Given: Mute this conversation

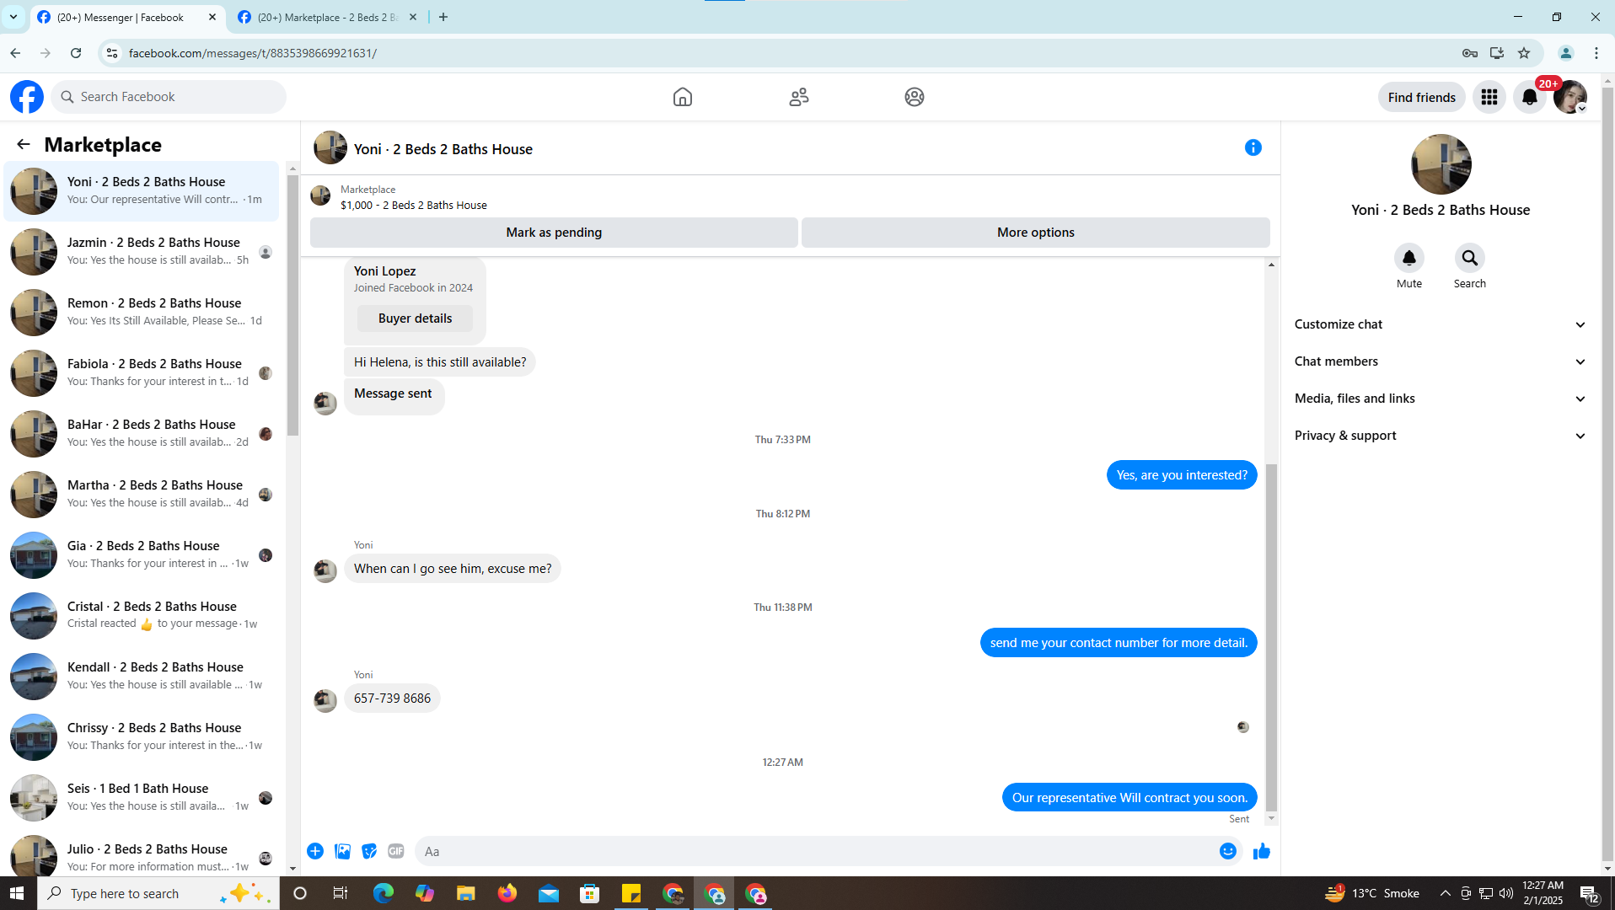Looking at the screenshot, I should 1409,258.
